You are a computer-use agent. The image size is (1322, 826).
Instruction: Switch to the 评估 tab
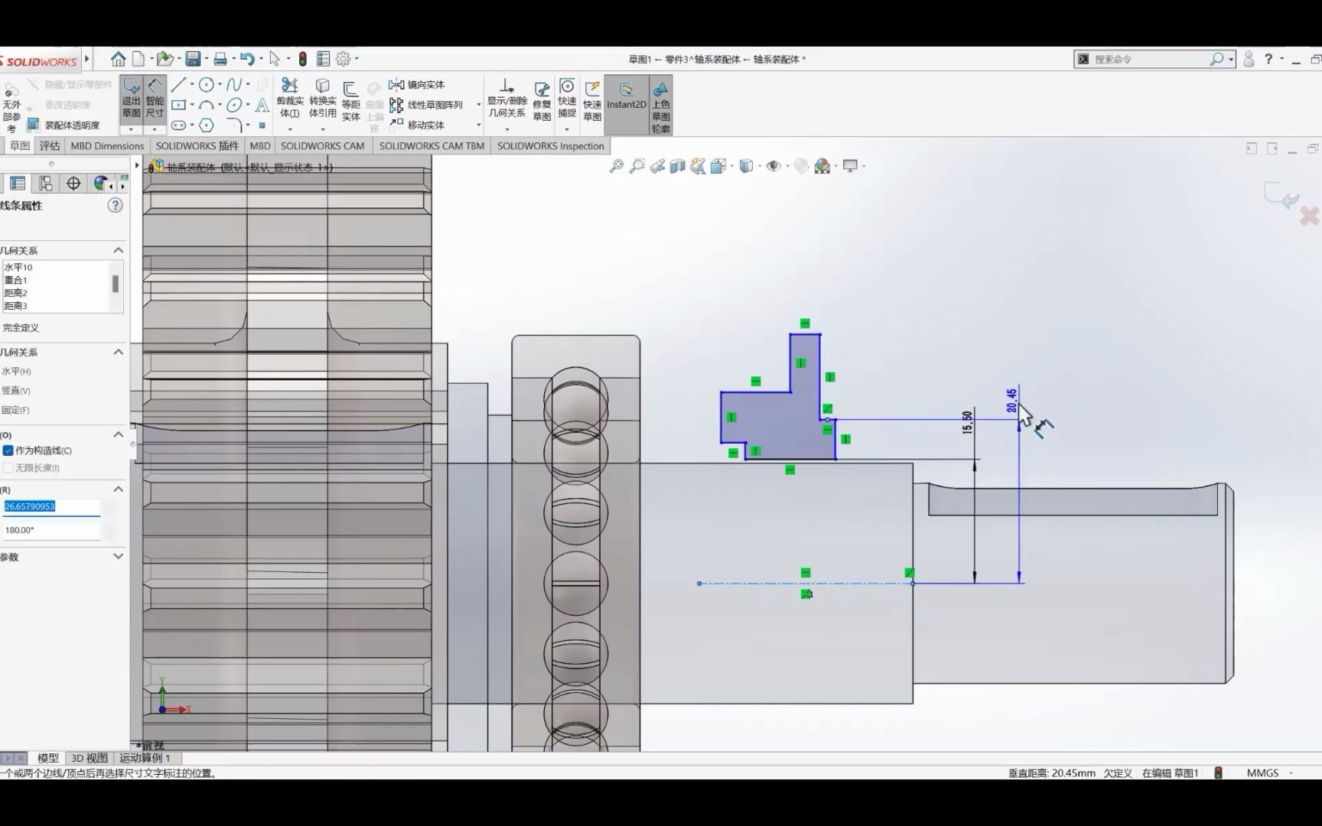[x=50, y=145]
